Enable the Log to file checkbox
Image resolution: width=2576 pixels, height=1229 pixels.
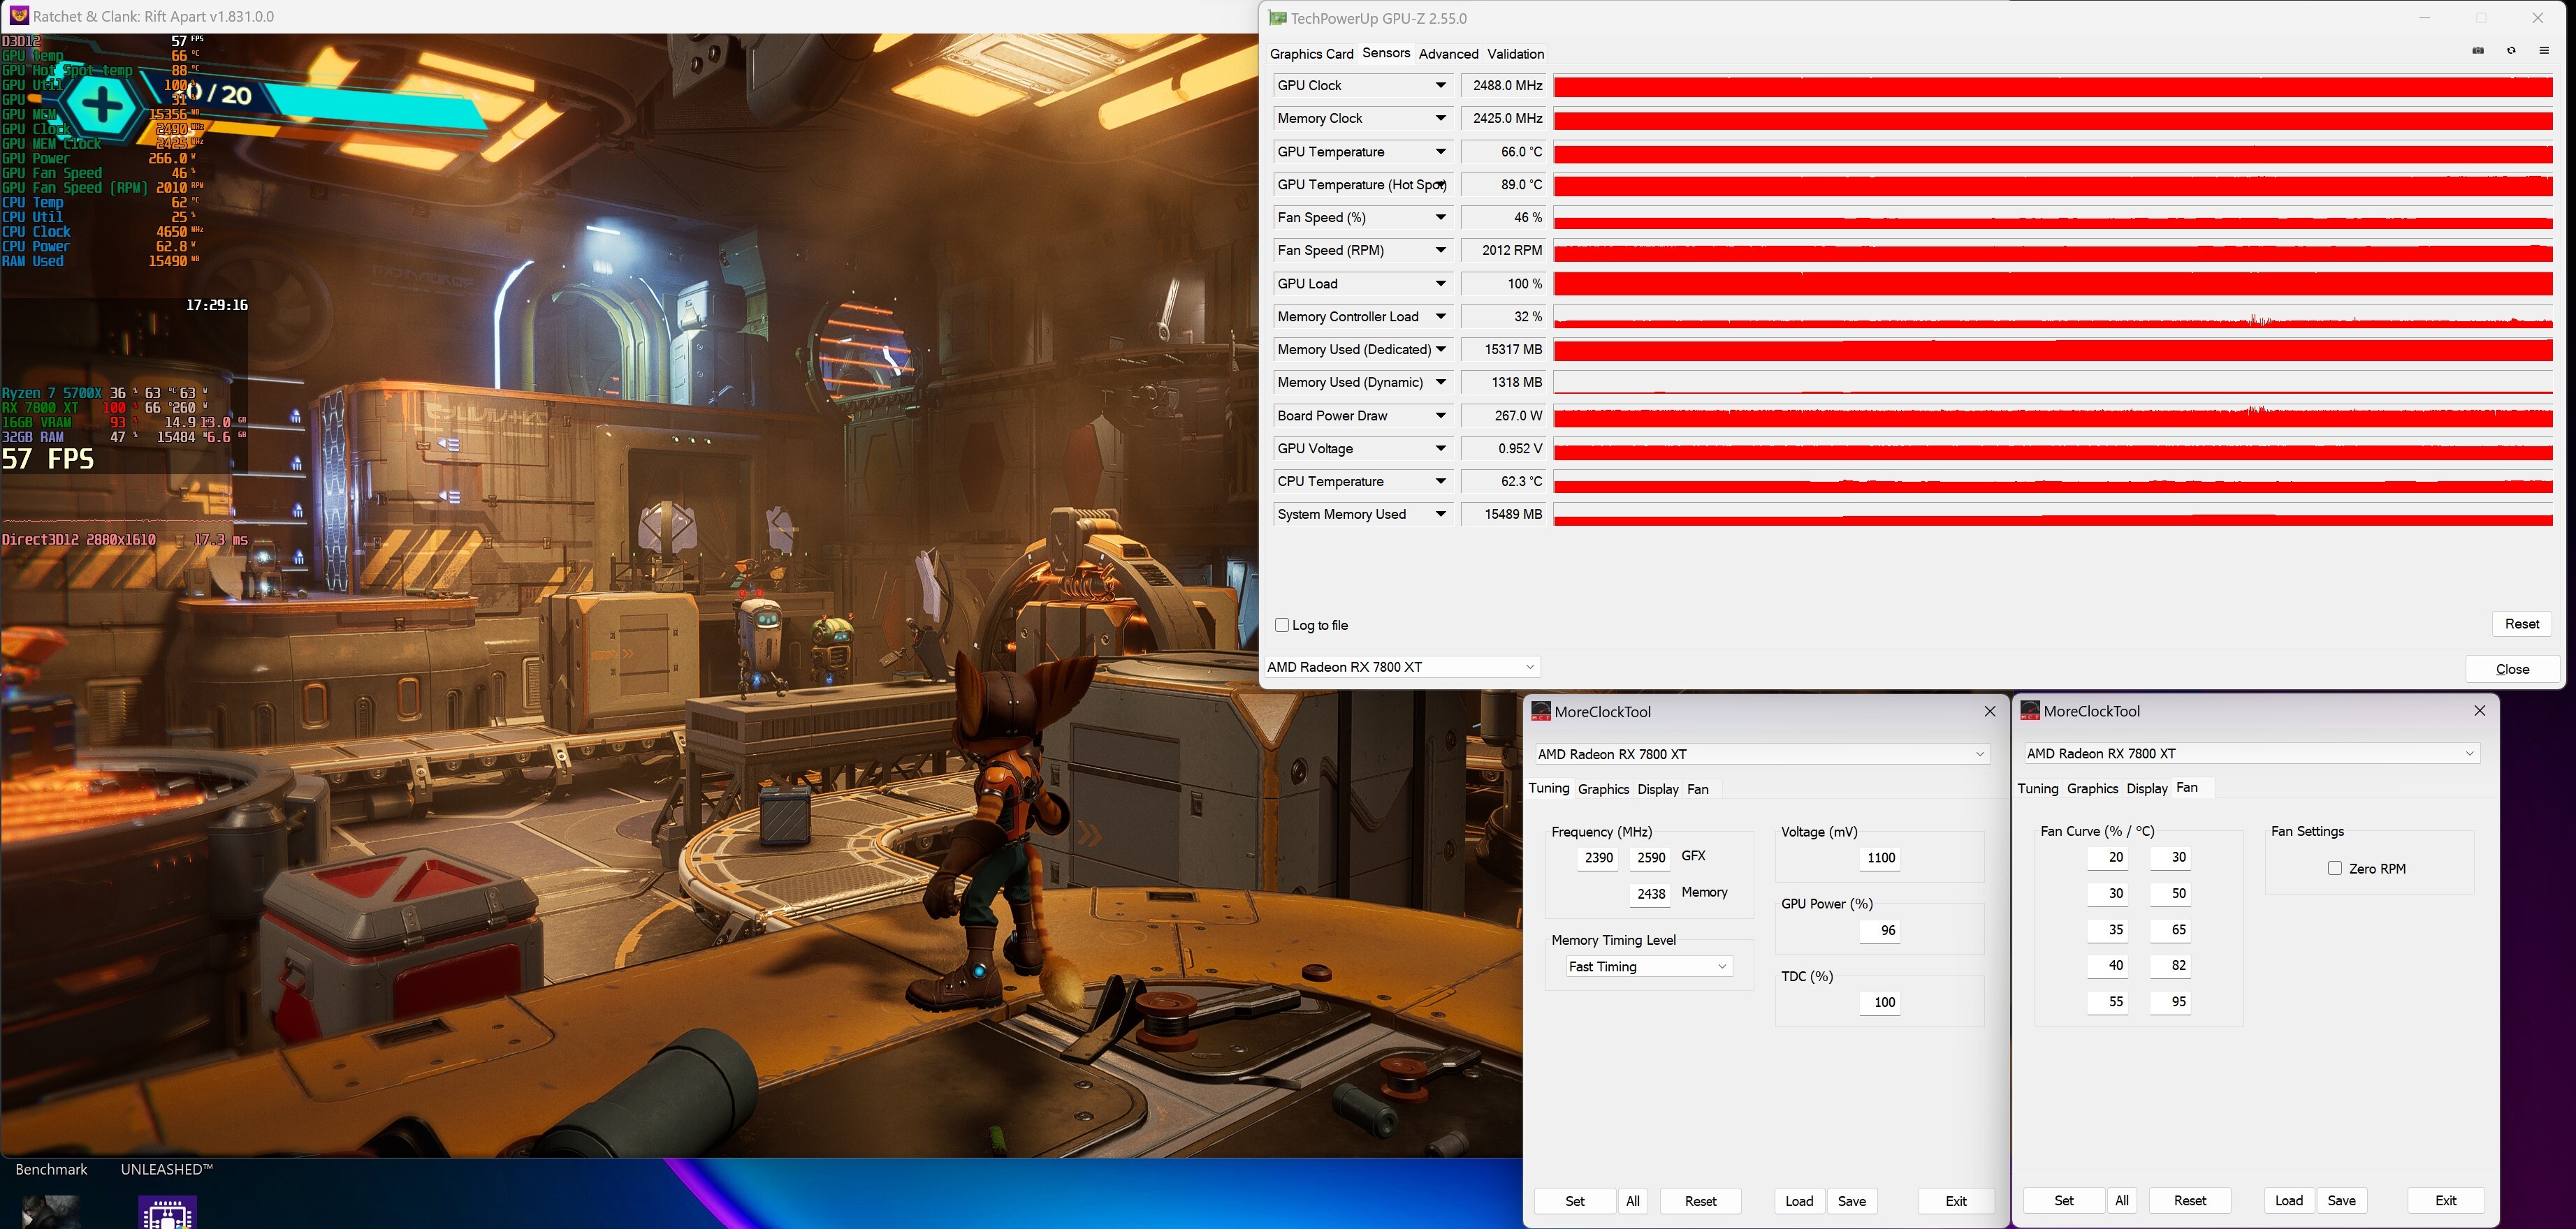(1282, 626)
